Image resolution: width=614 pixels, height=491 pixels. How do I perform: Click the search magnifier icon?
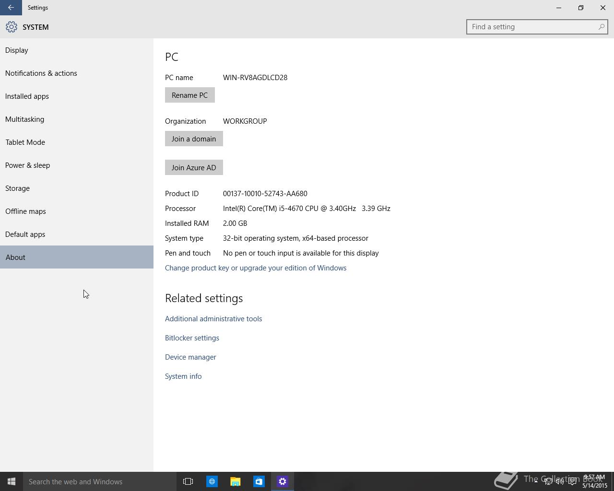[601, 27]
